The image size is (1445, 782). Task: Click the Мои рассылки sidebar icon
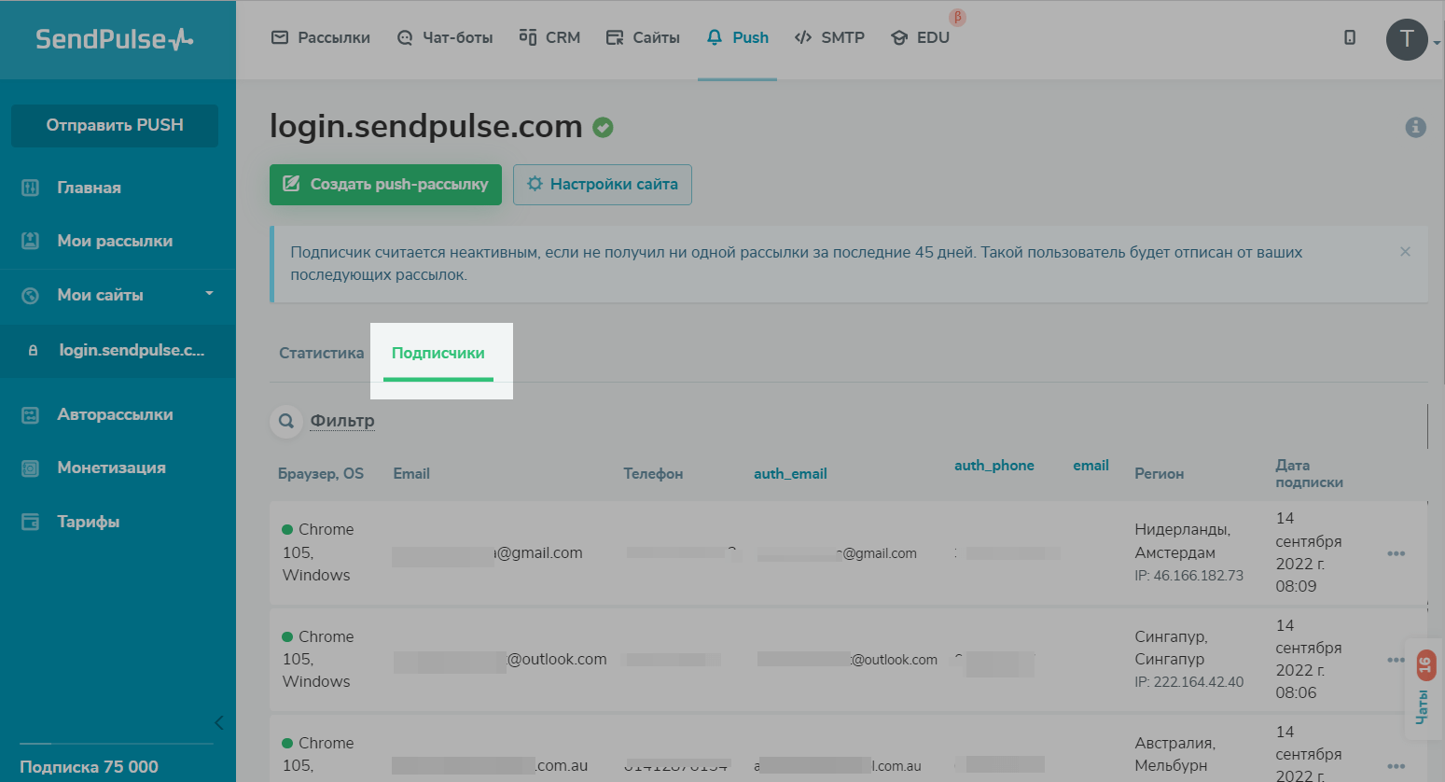coord(31,241)
